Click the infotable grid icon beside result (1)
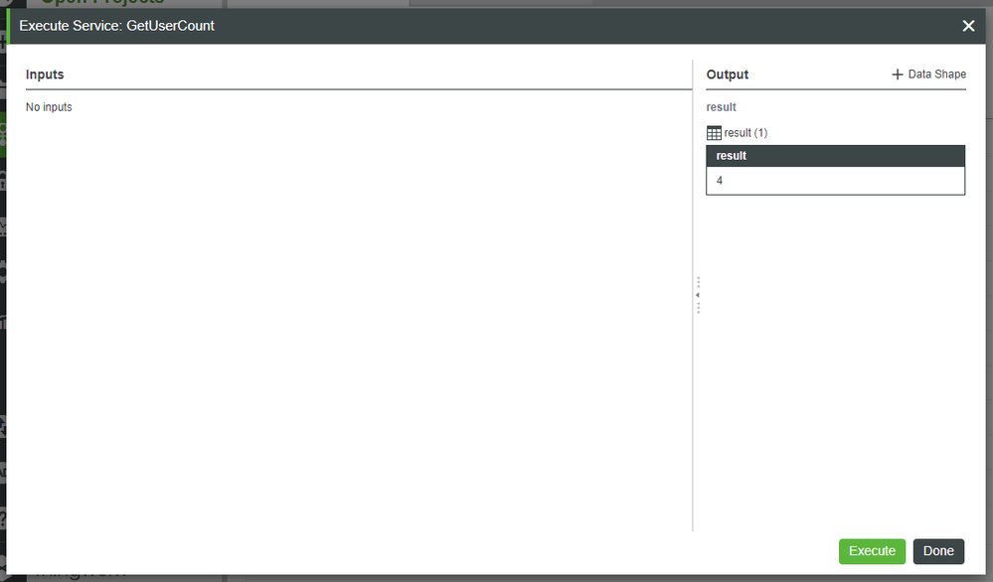The width and height of the screenshot is (993, 582). [x=714, y=132]
